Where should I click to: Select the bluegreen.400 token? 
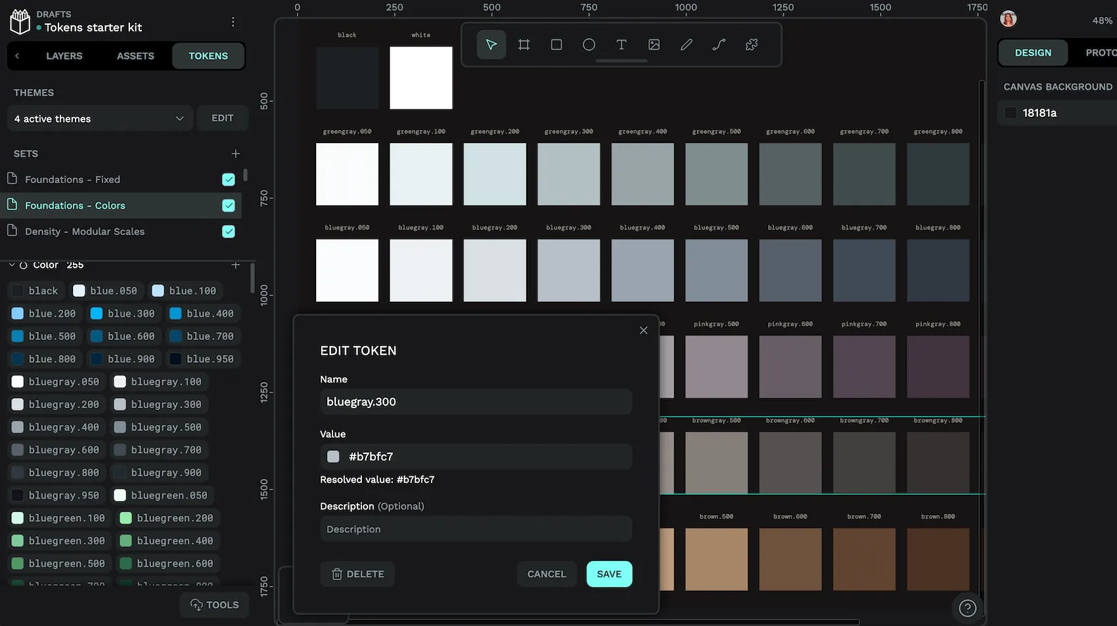[x=167, y=541]
